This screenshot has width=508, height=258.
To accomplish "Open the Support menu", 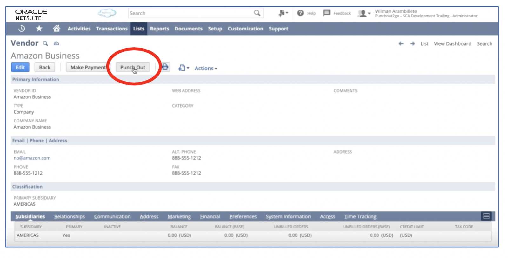I will tap(278, 29).
